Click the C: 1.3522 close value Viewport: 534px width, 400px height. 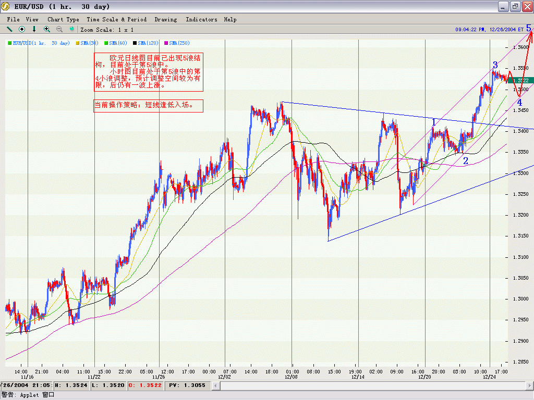pos(145,385)
